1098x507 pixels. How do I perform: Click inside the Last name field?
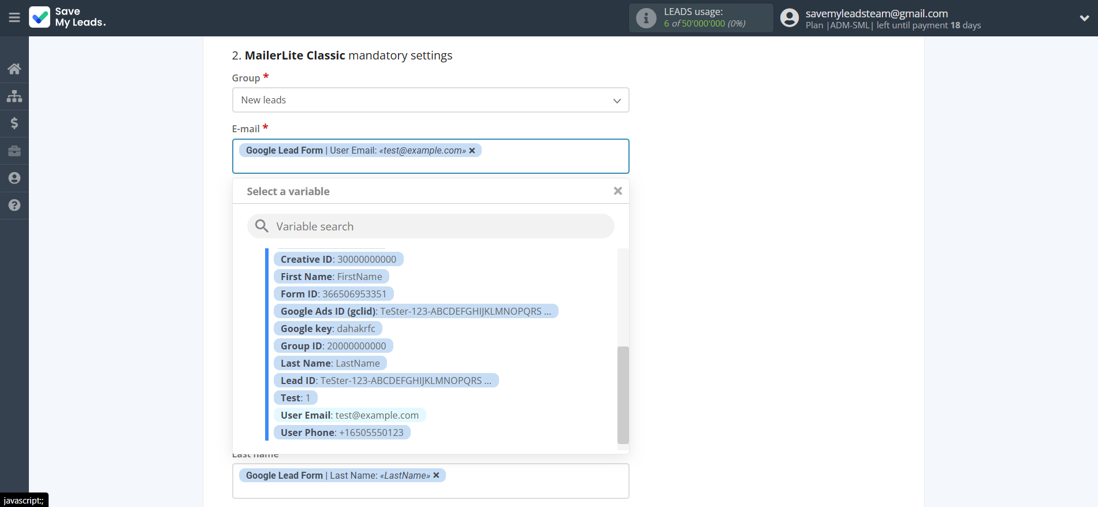coord(430,481)
